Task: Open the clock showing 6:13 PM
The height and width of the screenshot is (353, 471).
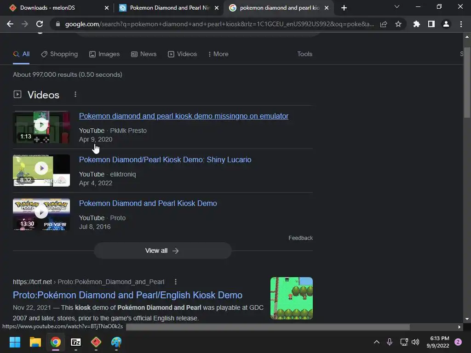Action: 438,342
